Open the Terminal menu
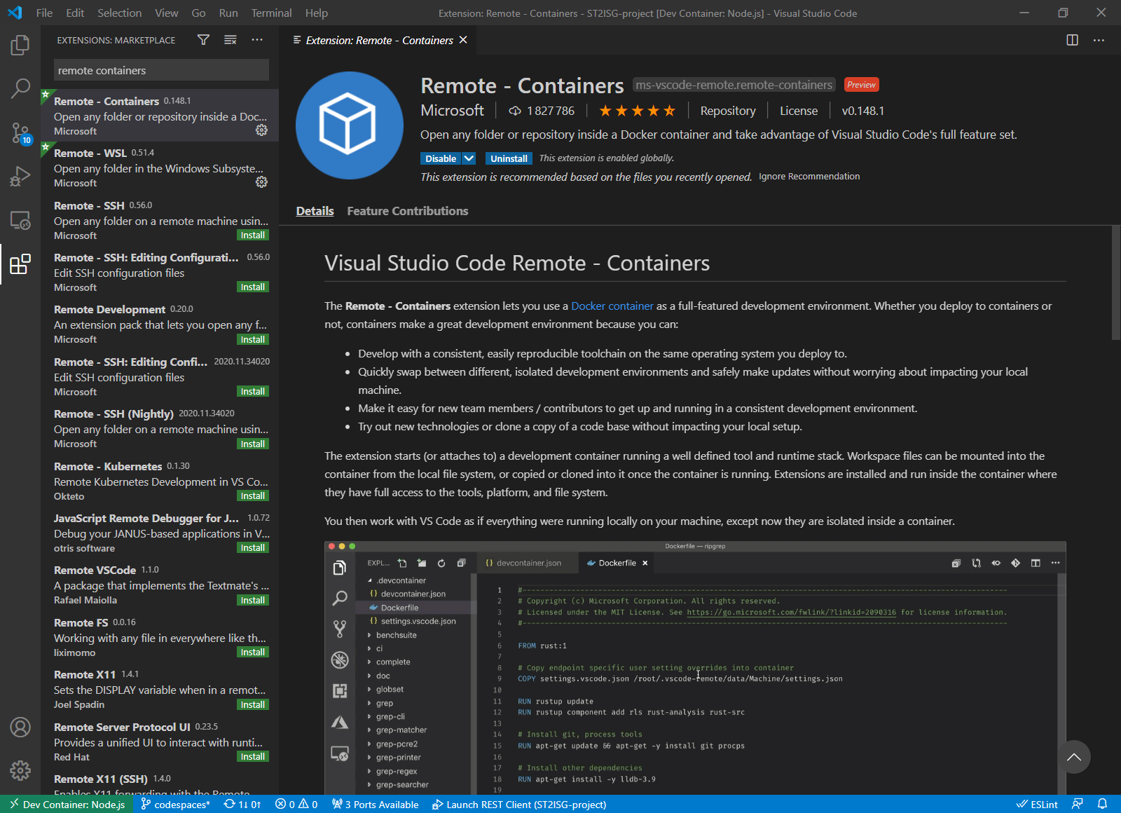The height and width of the screenshot is (813, 1121). coord(271,13)
